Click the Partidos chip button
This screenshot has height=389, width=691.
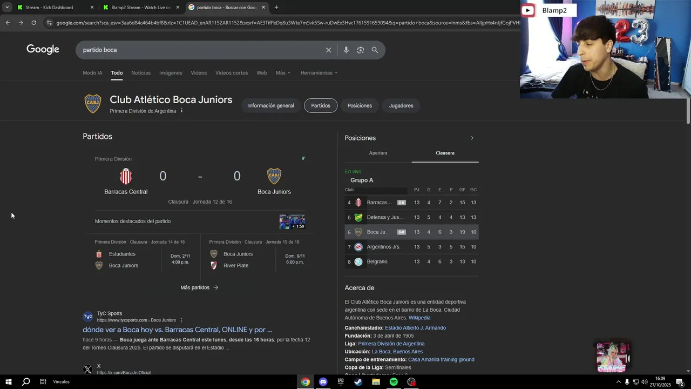click(321, 105)
